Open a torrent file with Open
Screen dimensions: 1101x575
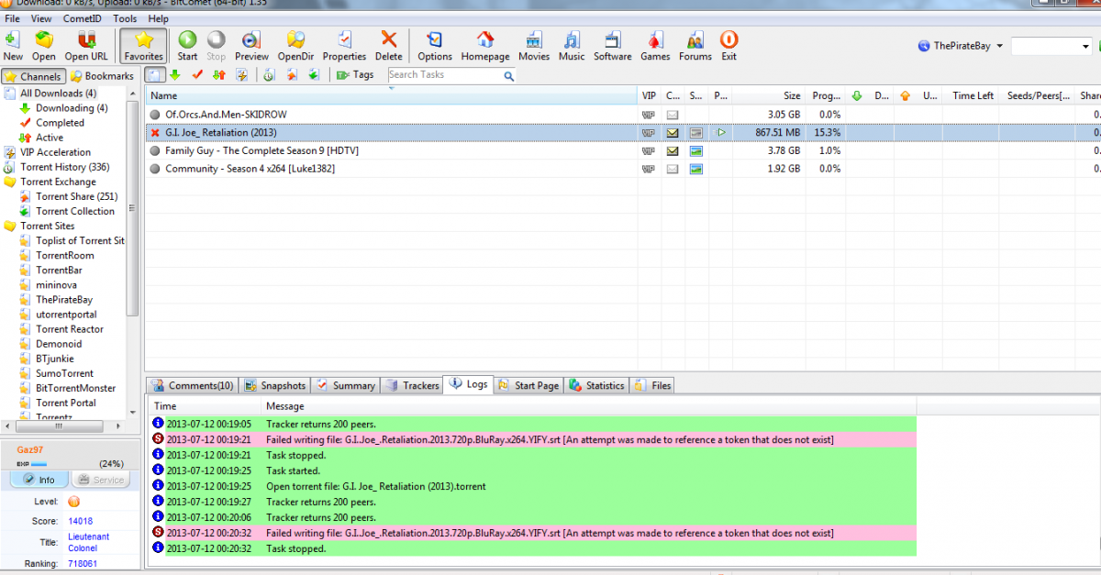point(44,45)
